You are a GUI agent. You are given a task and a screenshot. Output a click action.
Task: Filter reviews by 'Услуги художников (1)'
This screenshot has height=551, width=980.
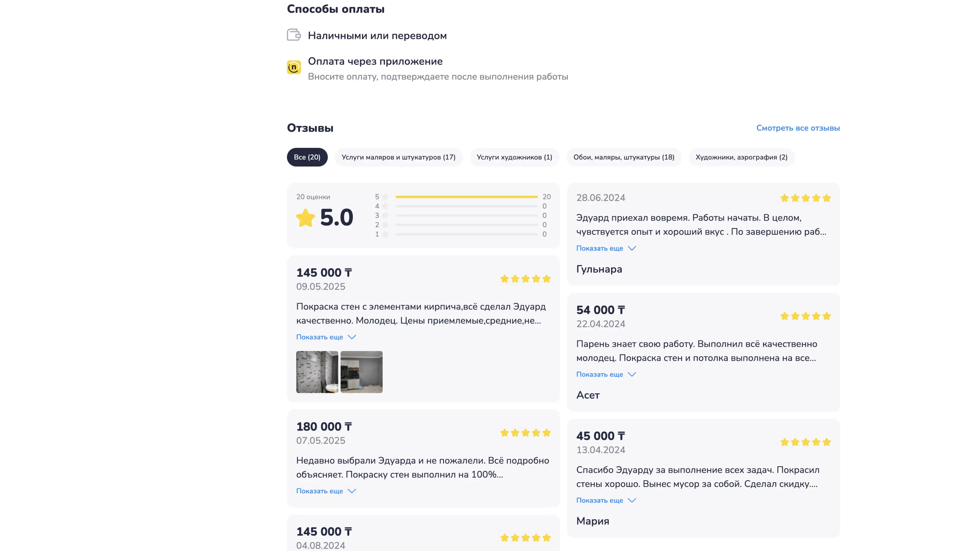click(514, 157)
